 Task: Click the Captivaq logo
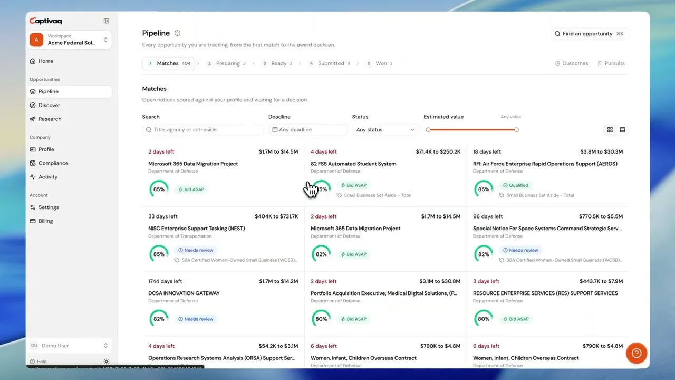coord(45,21)
